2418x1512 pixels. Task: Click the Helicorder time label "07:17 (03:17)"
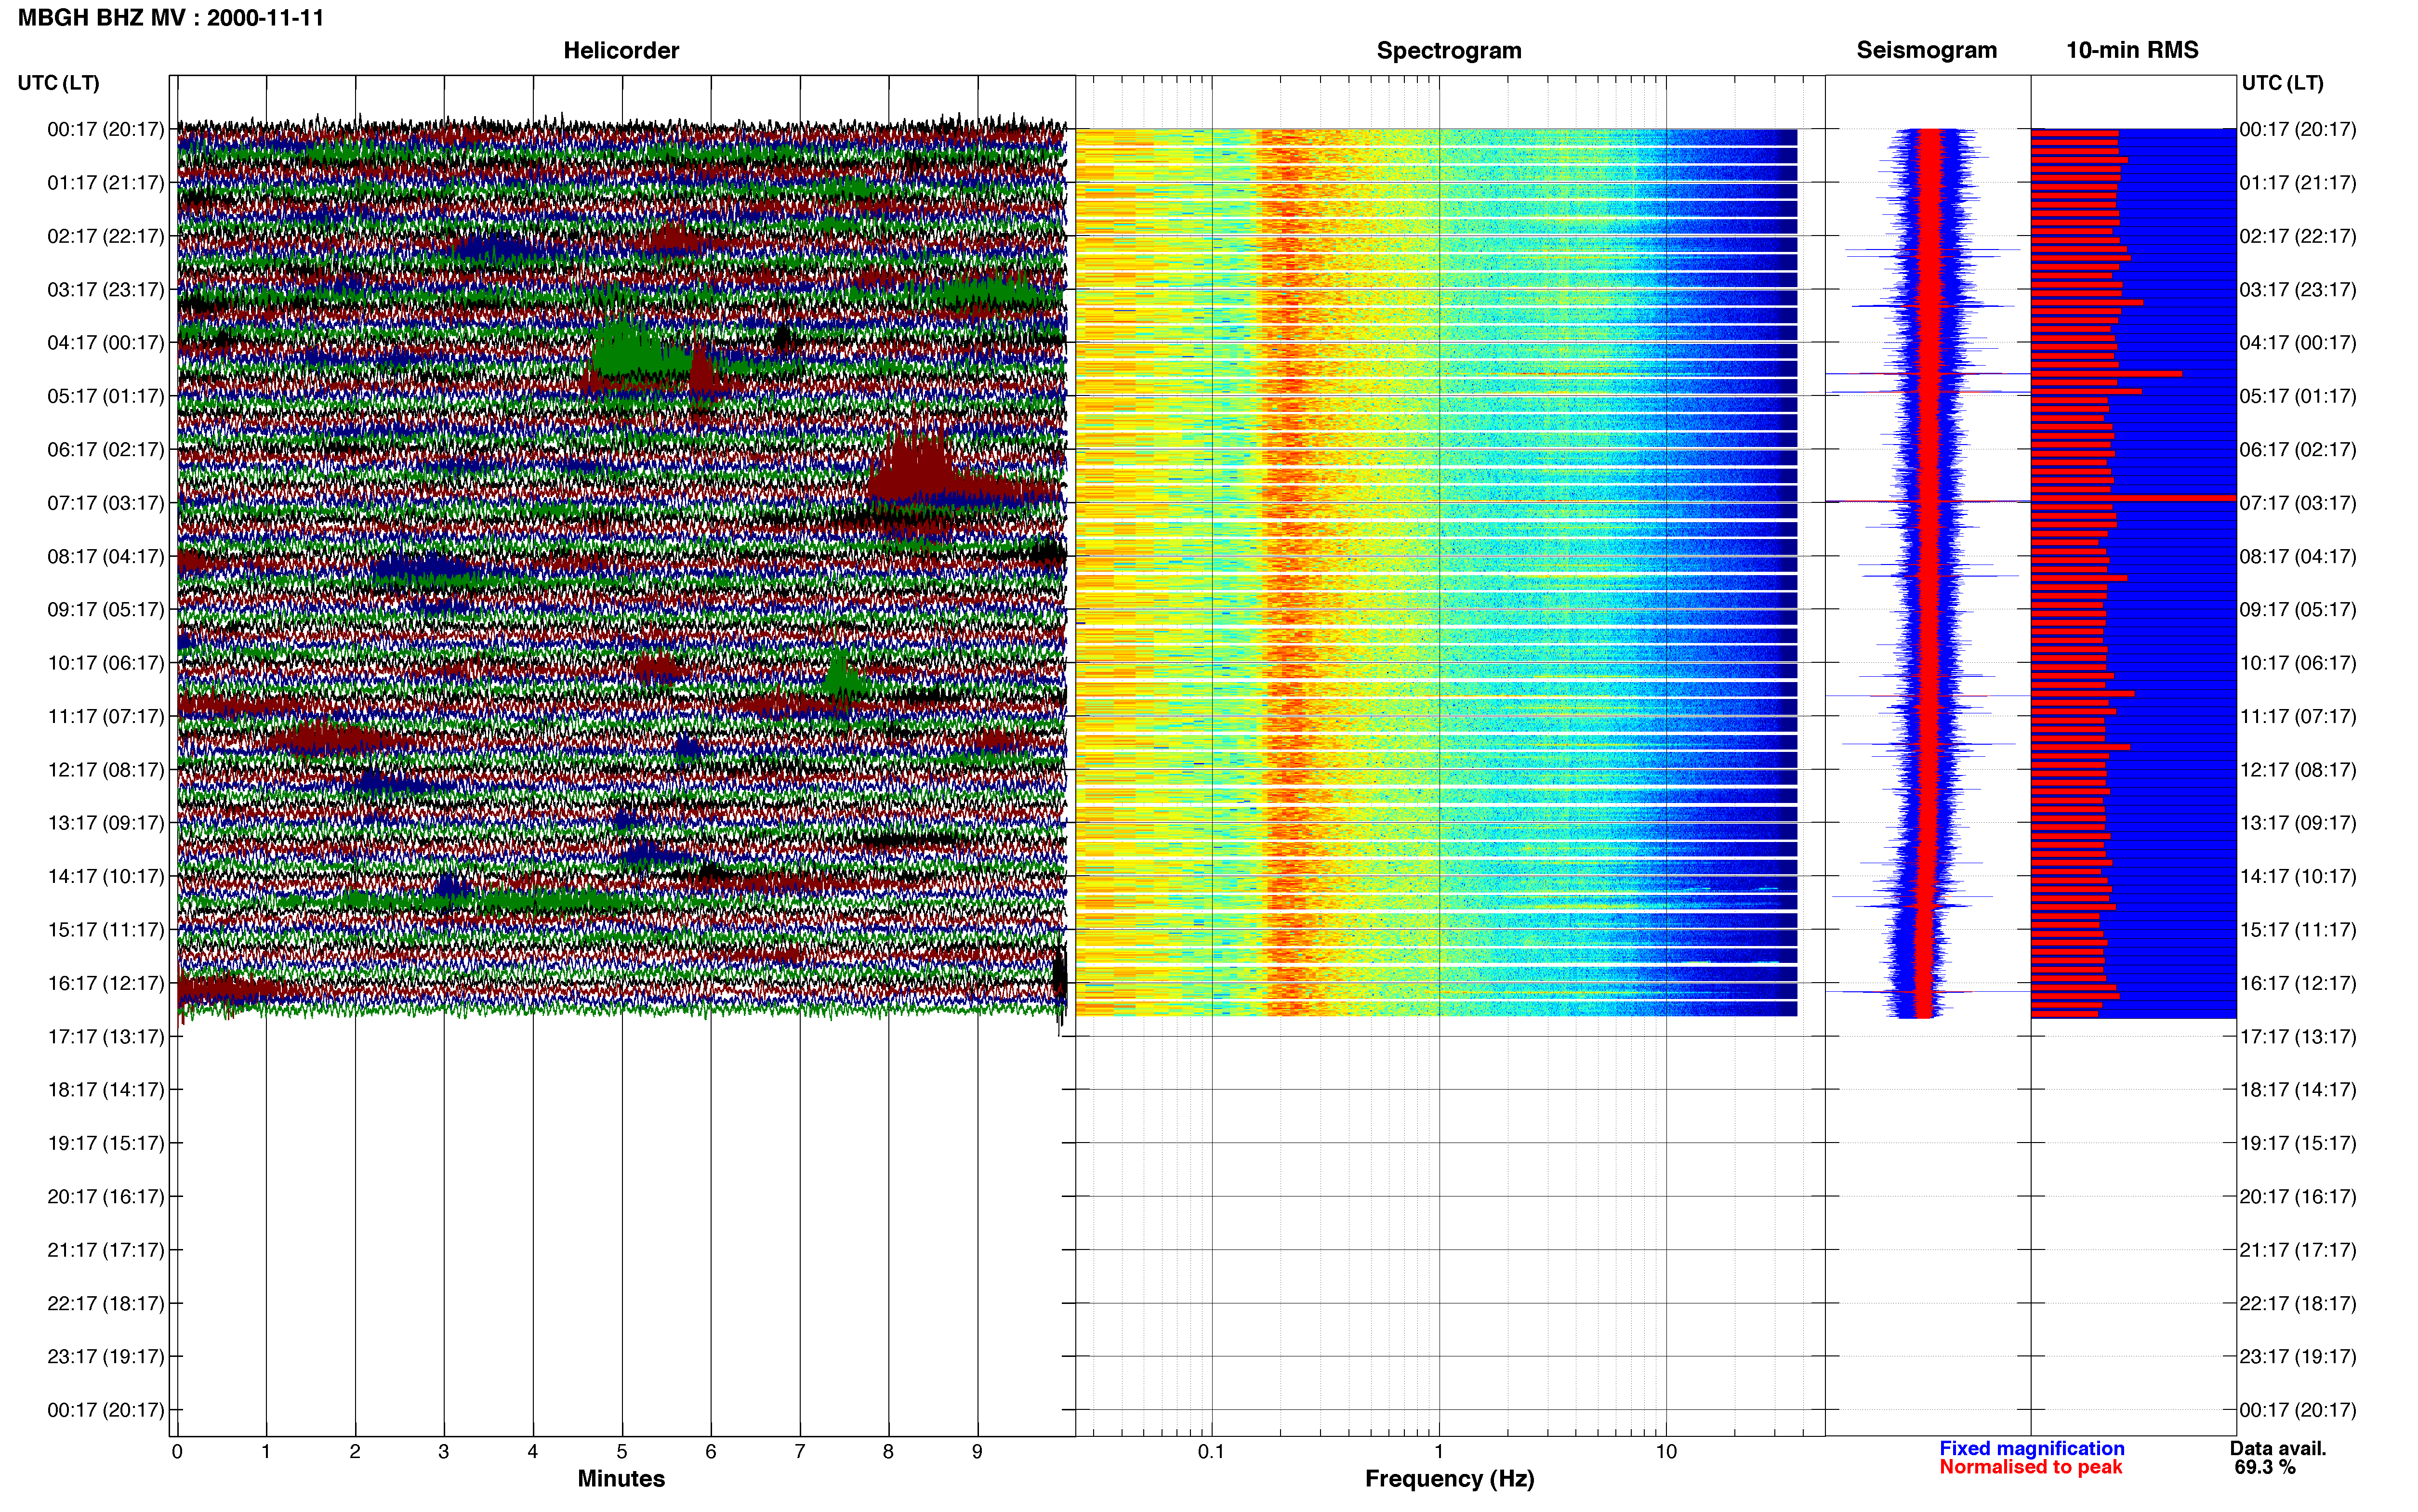[x=106, y=503]
